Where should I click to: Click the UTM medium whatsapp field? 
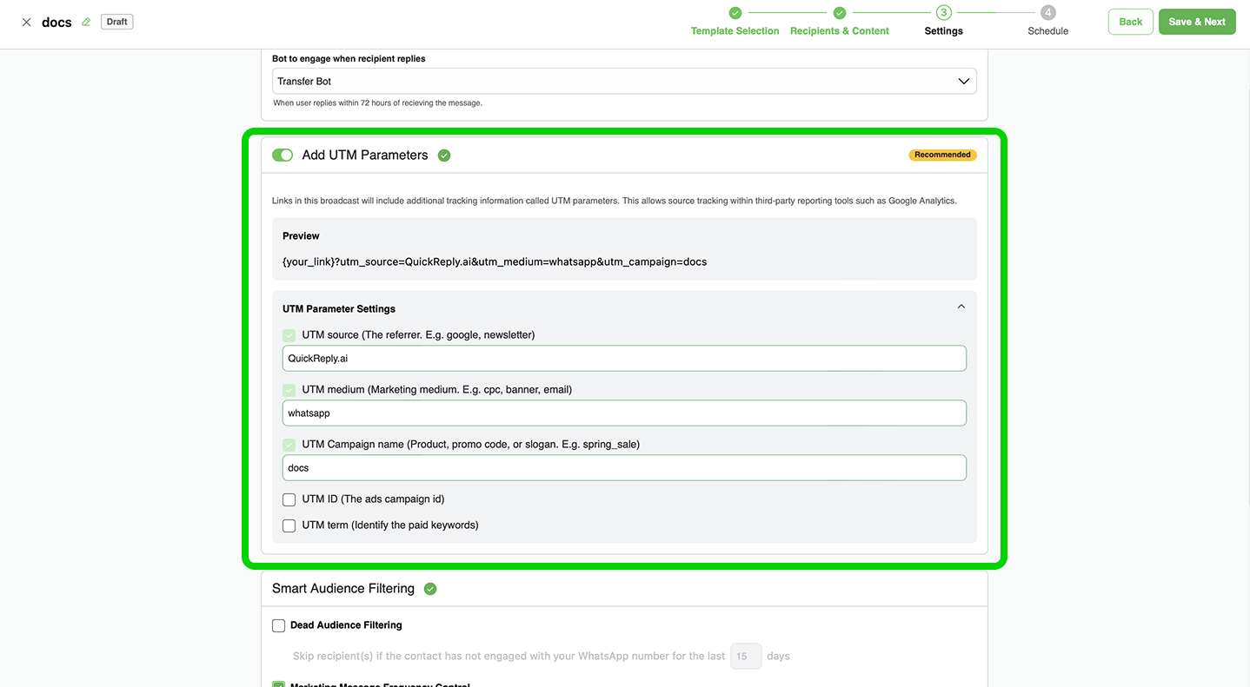(624, 413)
